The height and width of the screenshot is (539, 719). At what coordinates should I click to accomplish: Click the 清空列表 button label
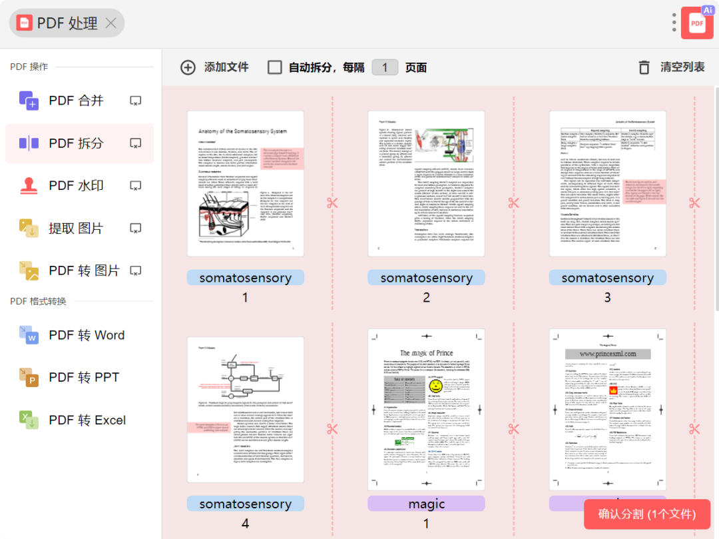coord(682,67)
